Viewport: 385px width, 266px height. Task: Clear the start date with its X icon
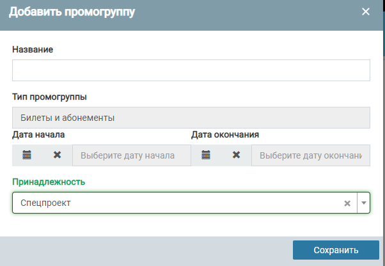[57, 155]
